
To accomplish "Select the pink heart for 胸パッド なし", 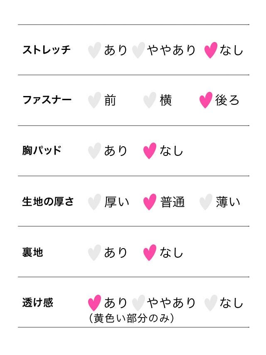I will point(150,151).
